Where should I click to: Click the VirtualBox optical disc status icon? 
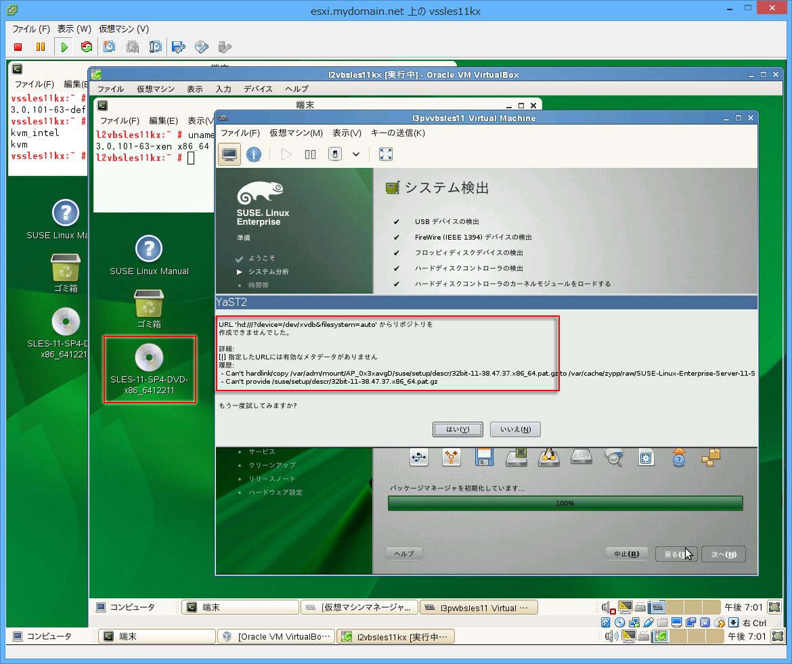point(620,623)
